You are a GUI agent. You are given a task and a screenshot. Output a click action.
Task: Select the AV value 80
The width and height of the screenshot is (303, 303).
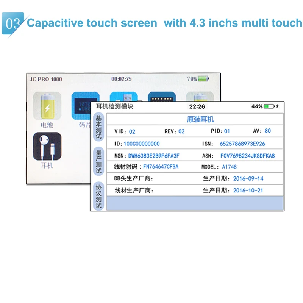tap(268, 131)
